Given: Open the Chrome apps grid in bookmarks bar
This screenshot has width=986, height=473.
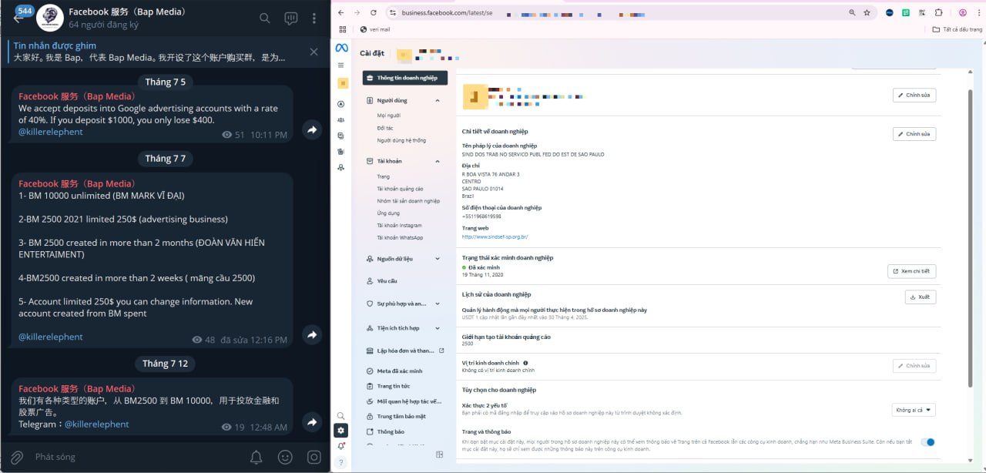Looking at the screenshot, I should 342,29.
